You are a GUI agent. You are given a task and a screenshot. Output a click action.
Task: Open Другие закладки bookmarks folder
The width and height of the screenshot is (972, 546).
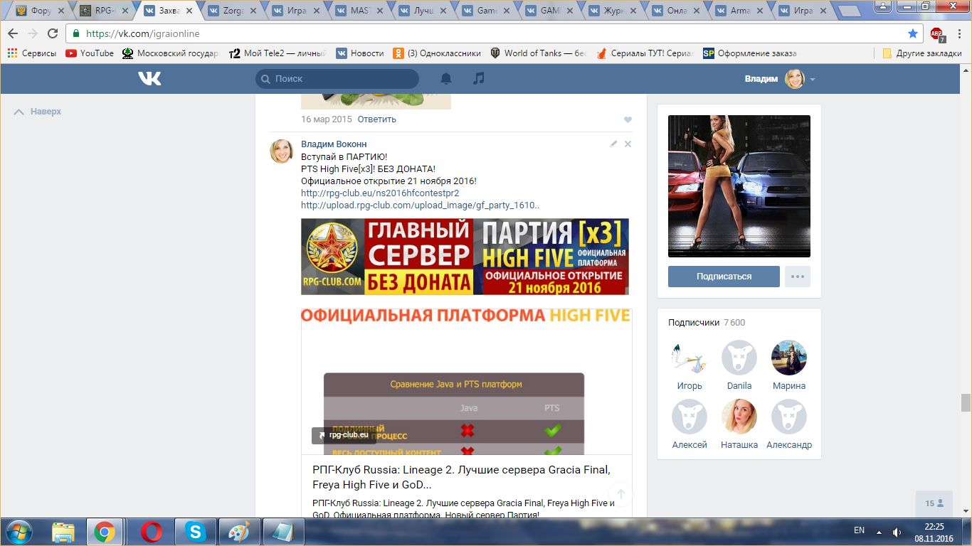(922, 53)
